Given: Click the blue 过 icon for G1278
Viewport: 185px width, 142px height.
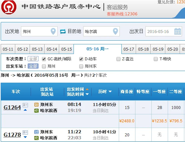Looking at the screenshot, I should tap(36, 132).
